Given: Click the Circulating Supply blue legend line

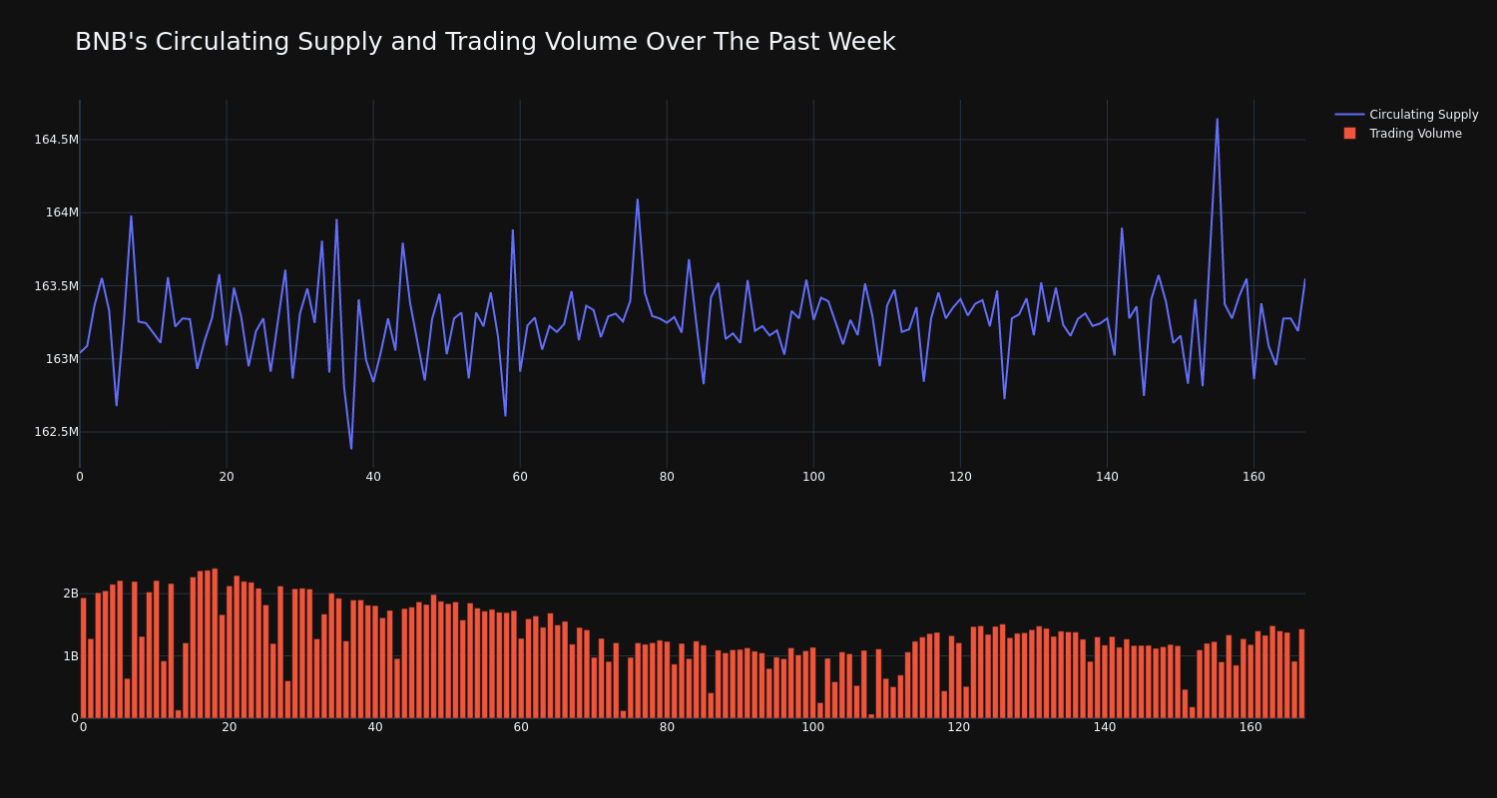Looking at the screenshot, I should point(1349,115).
